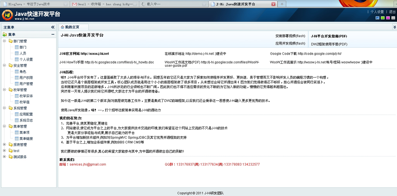Collapse the 菜单管理 tree node
Screen dimensions: 397x196
tap(4, 126)
